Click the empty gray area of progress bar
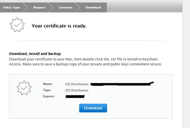Viewport: 190px width, 128px height. [x=144, y=8]
